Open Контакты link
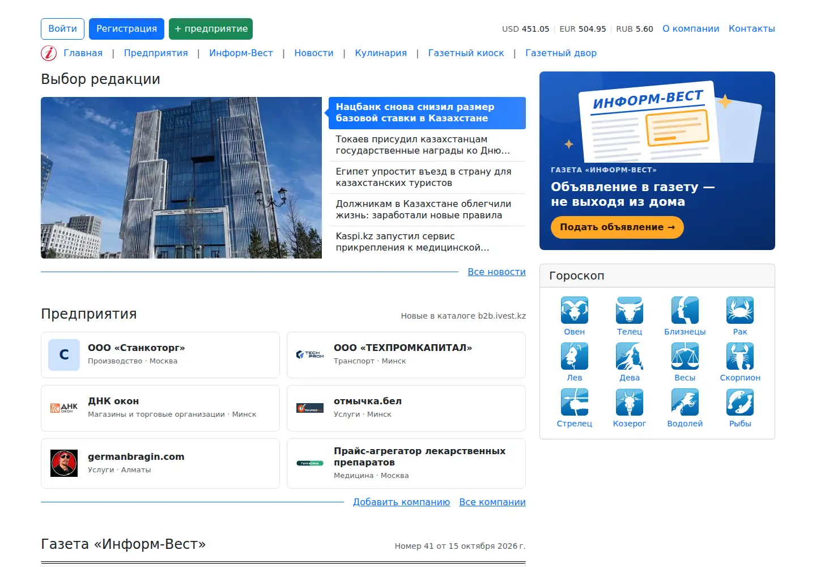 click(751, 29)
